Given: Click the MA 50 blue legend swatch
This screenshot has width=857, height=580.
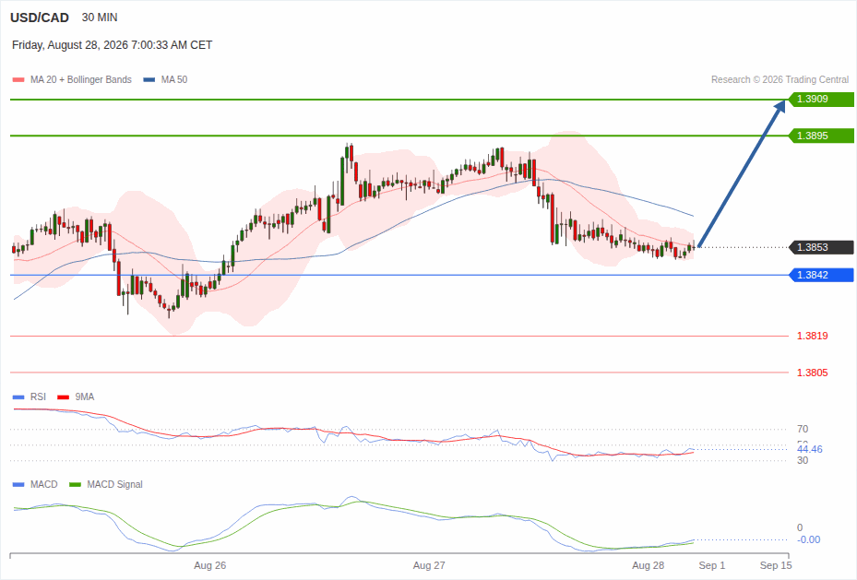Looking at the screenshot, I should [x=149, y=79].
